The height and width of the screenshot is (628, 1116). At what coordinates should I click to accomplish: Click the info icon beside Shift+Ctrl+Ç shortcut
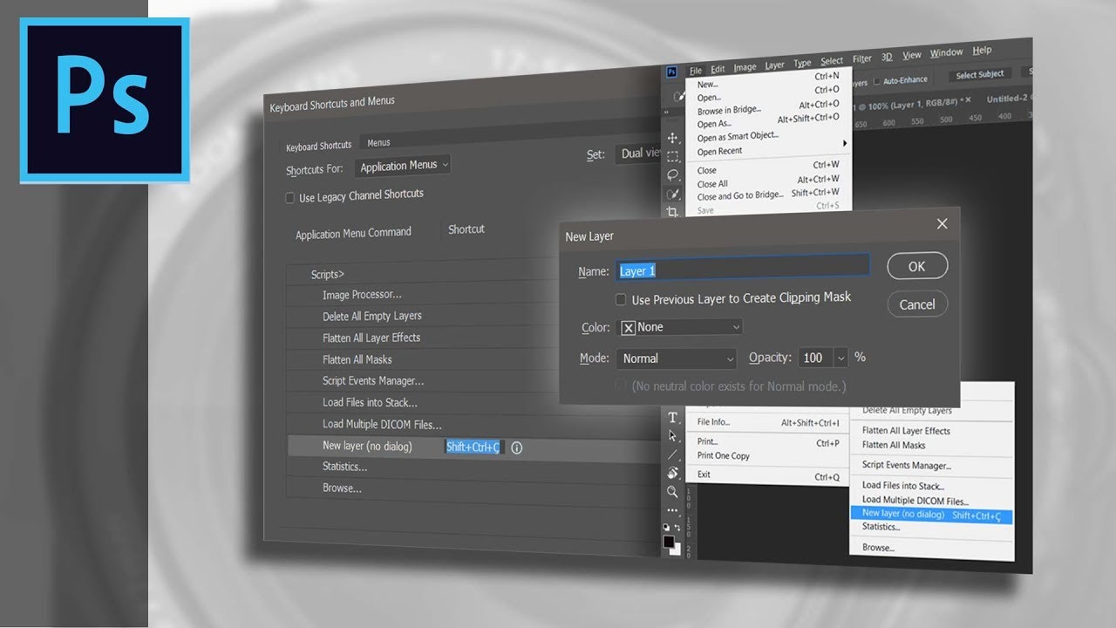click(x=516, y=447)
